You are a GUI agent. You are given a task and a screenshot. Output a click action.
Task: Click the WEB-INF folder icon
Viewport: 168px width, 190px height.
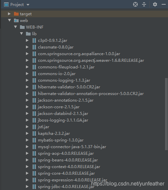[x=22, y=27]
